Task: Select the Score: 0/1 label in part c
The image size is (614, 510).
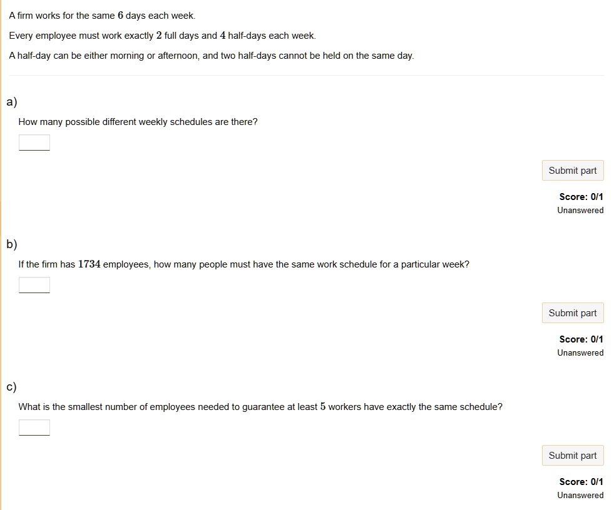Action: pos(581,482)
